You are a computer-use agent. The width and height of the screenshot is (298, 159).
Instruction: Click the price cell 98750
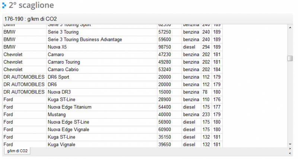click(169, 47)
